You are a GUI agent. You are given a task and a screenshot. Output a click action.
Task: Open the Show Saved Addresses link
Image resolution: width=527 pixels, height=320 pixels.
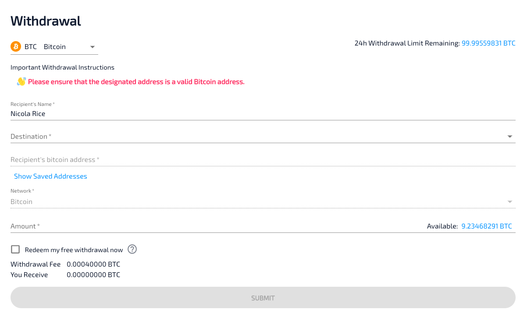point(50,176)
